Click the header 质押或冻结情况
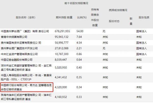 118,10
